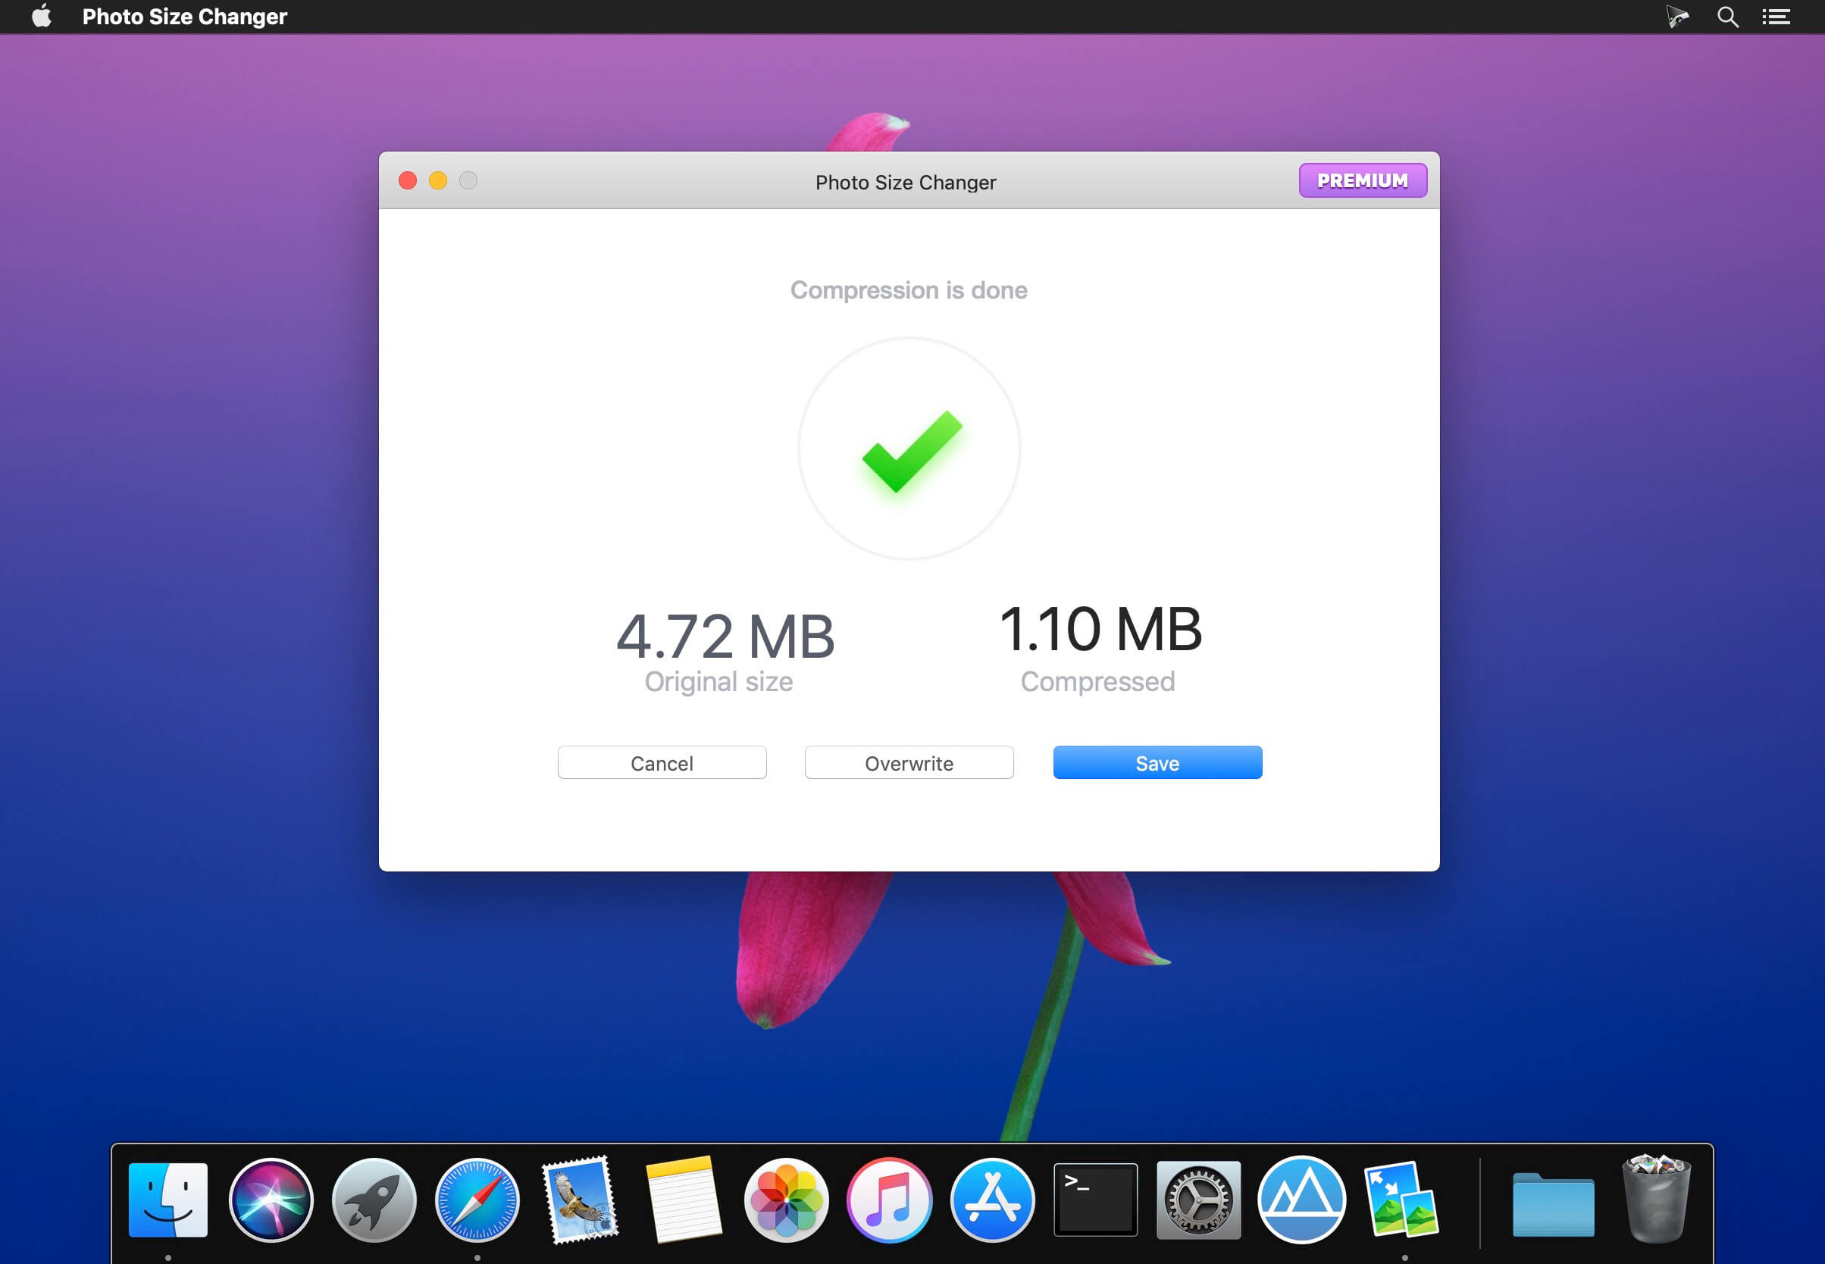Open the App Store icon

(x=992, y=1200)
